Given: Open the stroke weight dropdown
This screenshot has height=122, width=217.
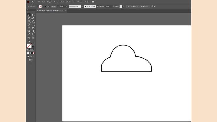Looking at the screenshot, I should [66, 7].
